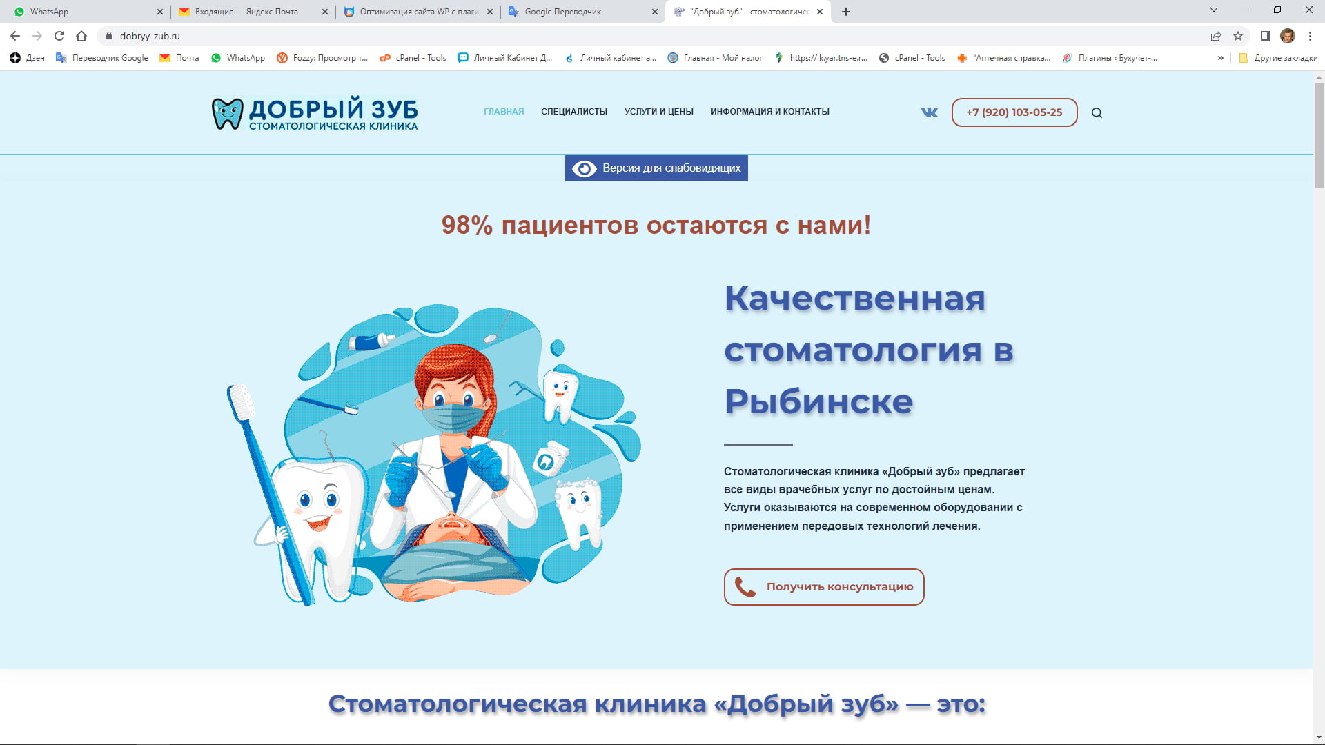Expand ИНФОРМАЦИЯ И КОНТАКТЫ dropdown menu

click(x=769, y=111)
